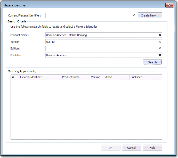Click inside the Version text field
The width and height of the screenshot is (178, 158).
(101, 42)
